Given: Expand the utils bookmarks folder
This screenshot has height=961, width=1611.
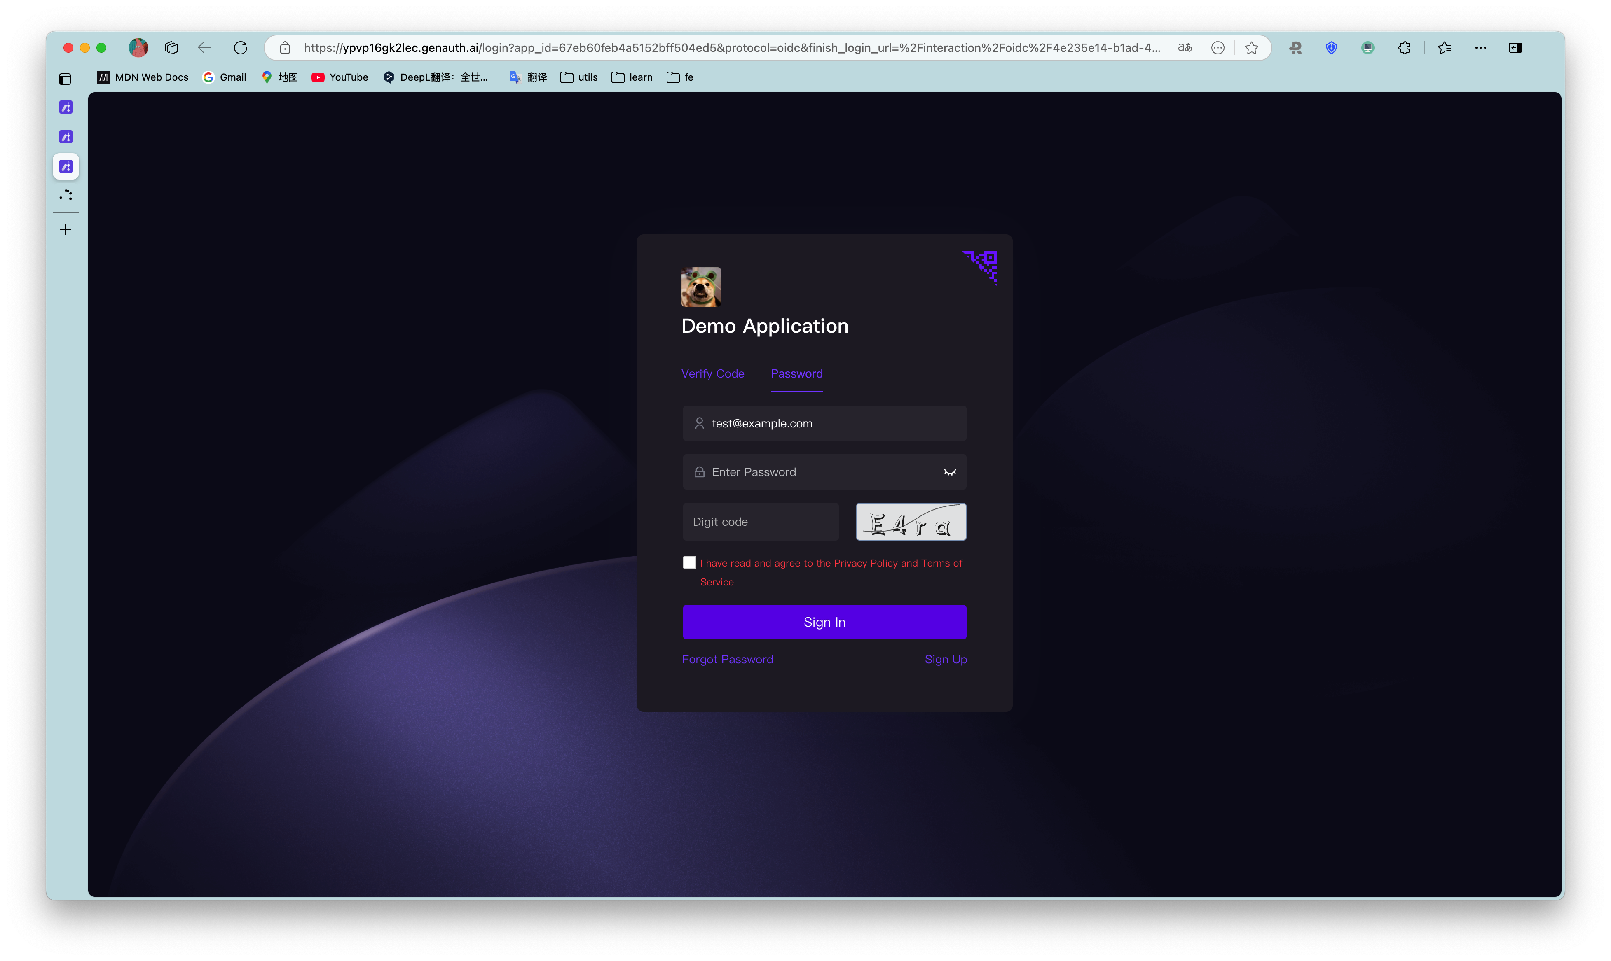Looking at the screenshot, I should pyautogui.click(x=579, y=78).
